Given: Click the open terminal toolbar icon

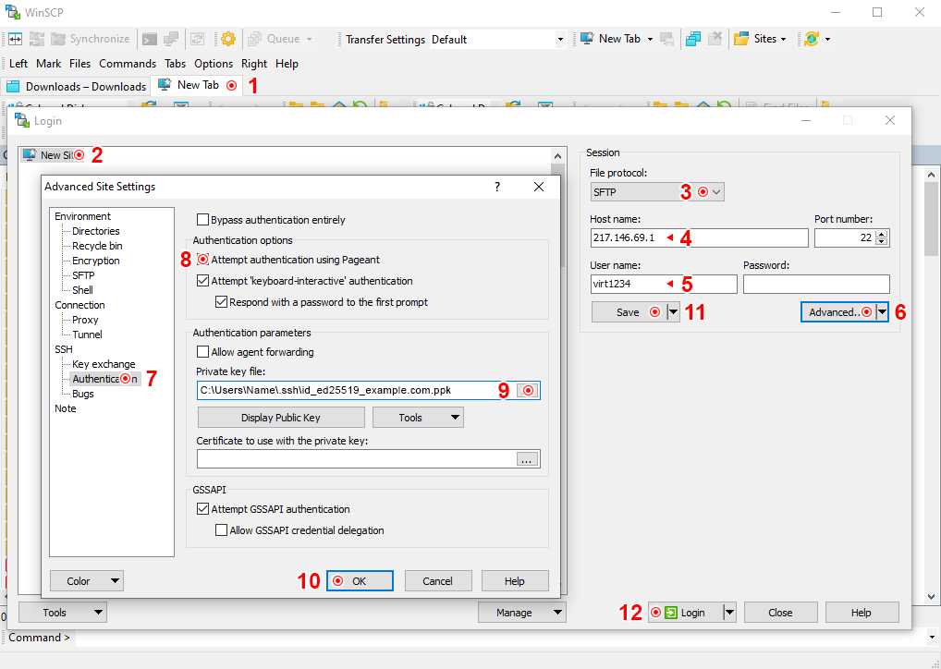Looking at the screenshot, I should (x=148, y=40).
